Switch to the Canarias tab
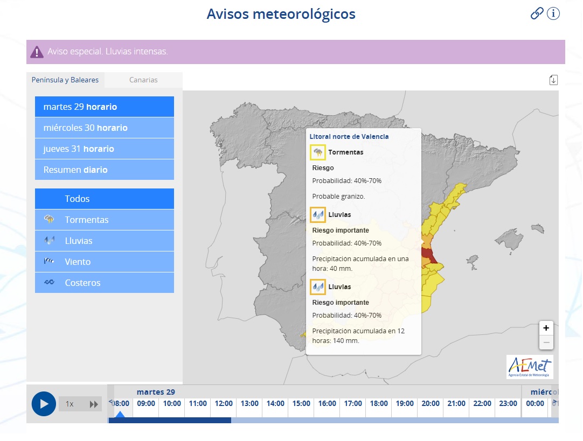The width and height of the screenshot is (583, 441). click(143, 80)
